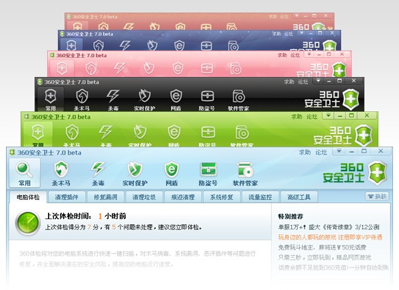399x290 pixels.
Task: Open the title bar dropdown in pink window
Action: click(309, 54)
